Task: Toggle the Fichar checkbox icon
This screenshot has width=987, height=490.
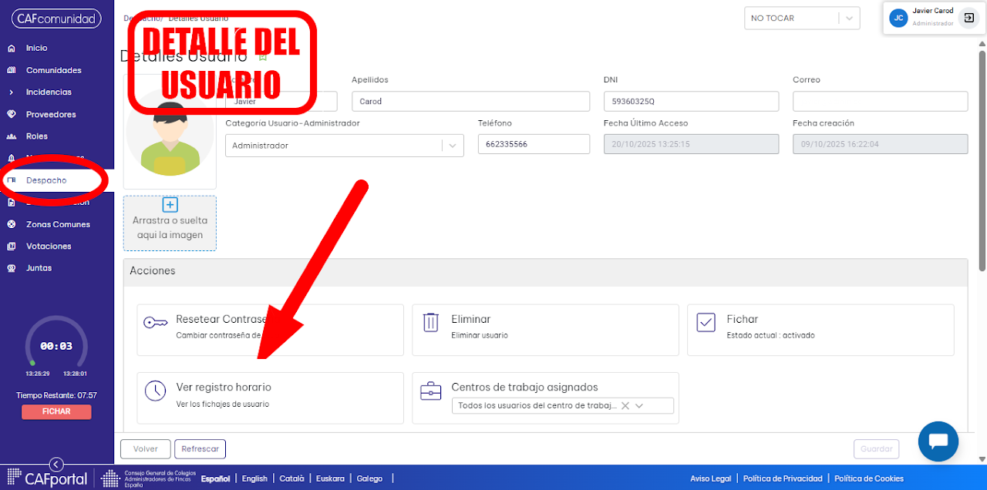Action: click(x=706, y=322)
